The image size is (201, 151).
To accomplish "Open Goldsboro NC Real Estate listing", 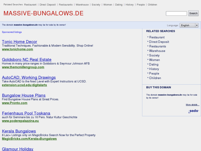I will 27,60.
